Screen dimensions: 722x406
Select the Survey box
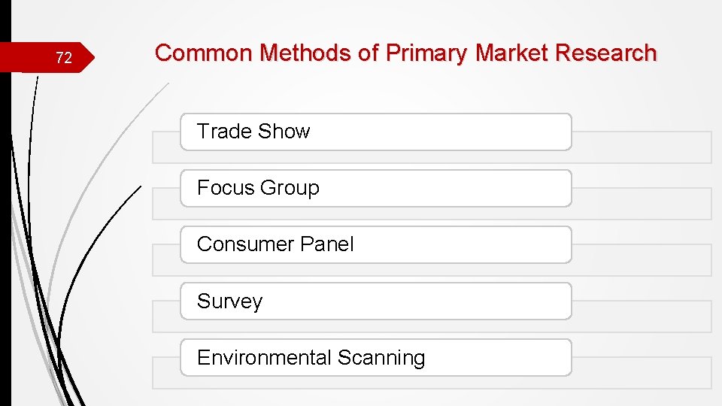(376, 301)
